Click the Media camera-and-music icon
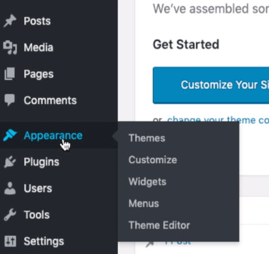269x254 pixels. tap(10, 48)
